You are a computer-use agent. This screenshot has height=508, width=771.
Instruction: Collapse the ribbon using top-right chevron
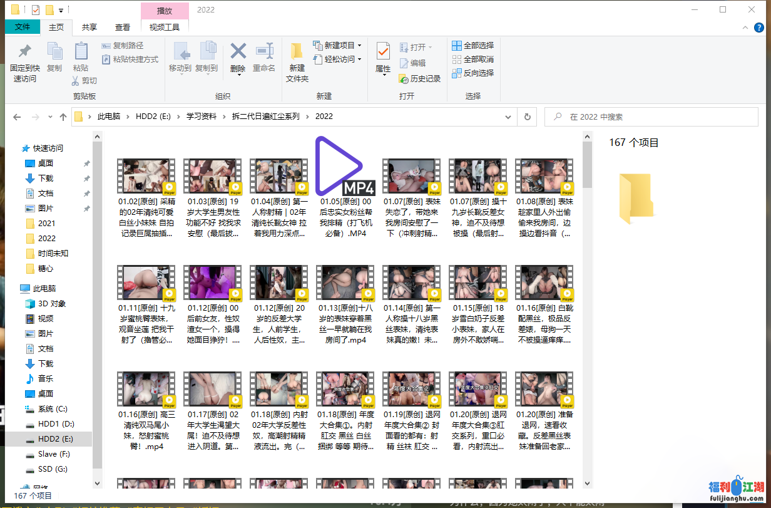pos(744,28)
